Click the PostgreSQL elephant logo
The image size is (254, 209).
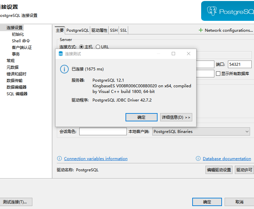212,11
